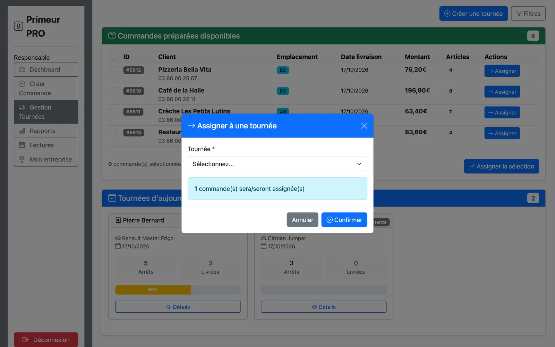555x347 pixels.
Task: Click the calendar icon beside Tournées d'aujourd'hui
Action: (112, 198)
